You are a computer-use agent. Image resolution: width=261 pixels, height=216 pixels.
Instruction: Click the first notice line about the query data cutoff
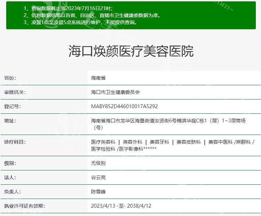point(68,8)
